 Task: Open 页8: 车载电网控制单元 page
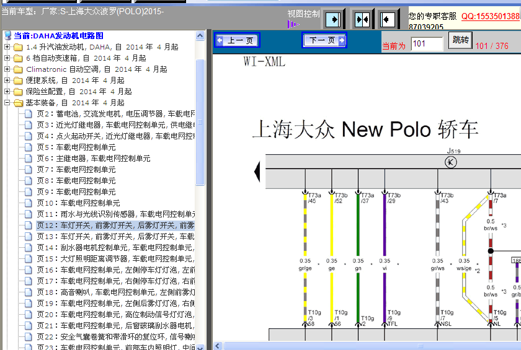pyautogui.click(x=76, y=181)
